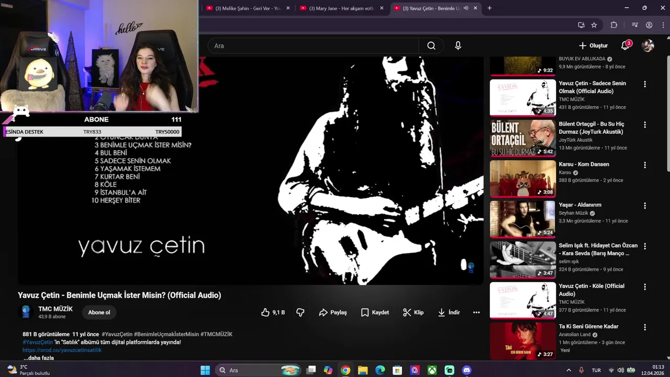Screen dimensions: 670x377
Task: Click Paylaş share button
Action: 333,313
